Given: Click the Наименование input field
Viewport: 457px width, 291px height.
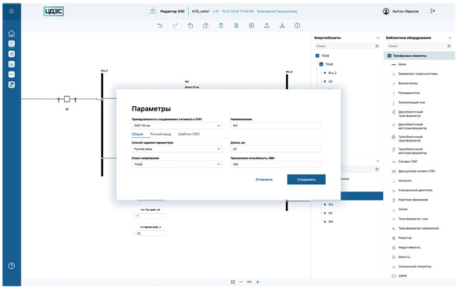Looking at the screenshot, I should [276, 125].
